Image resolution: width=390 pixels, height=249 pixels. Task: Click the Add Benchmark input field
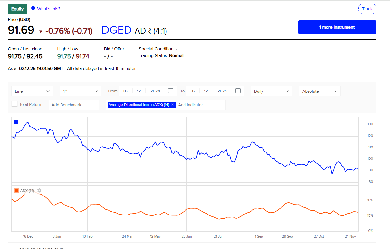(x=74, y=105)
